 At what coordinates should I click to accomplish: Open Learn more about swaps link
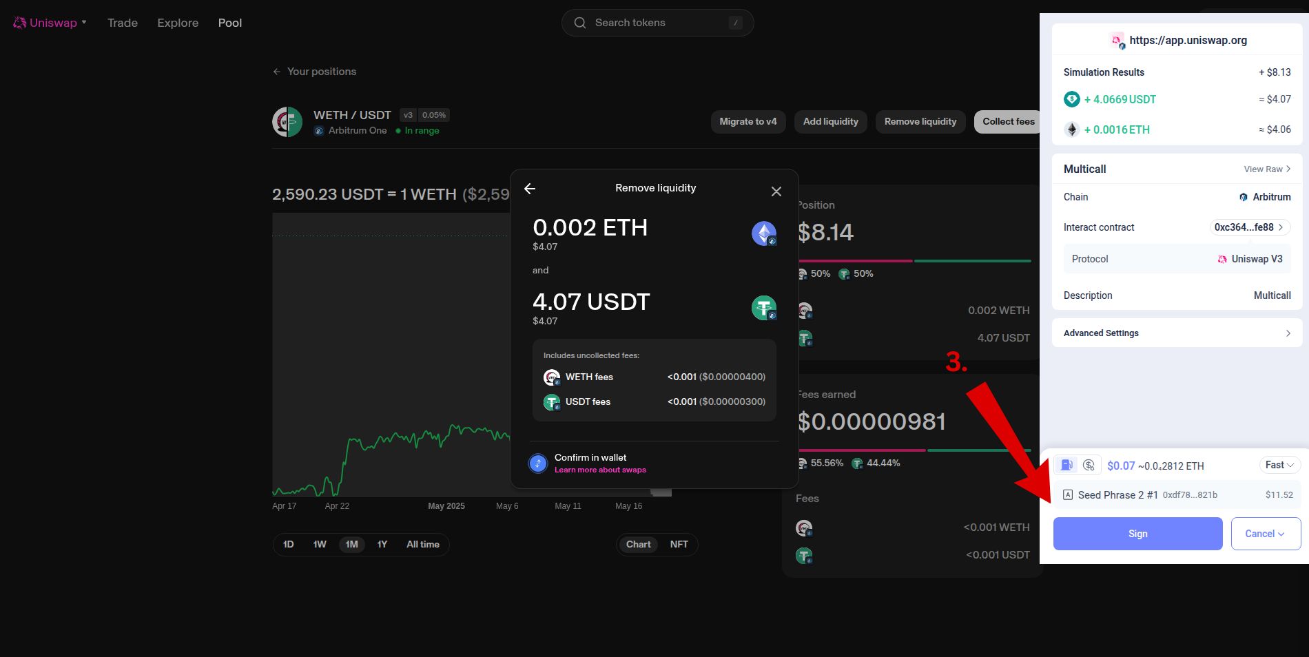(600, 470)
